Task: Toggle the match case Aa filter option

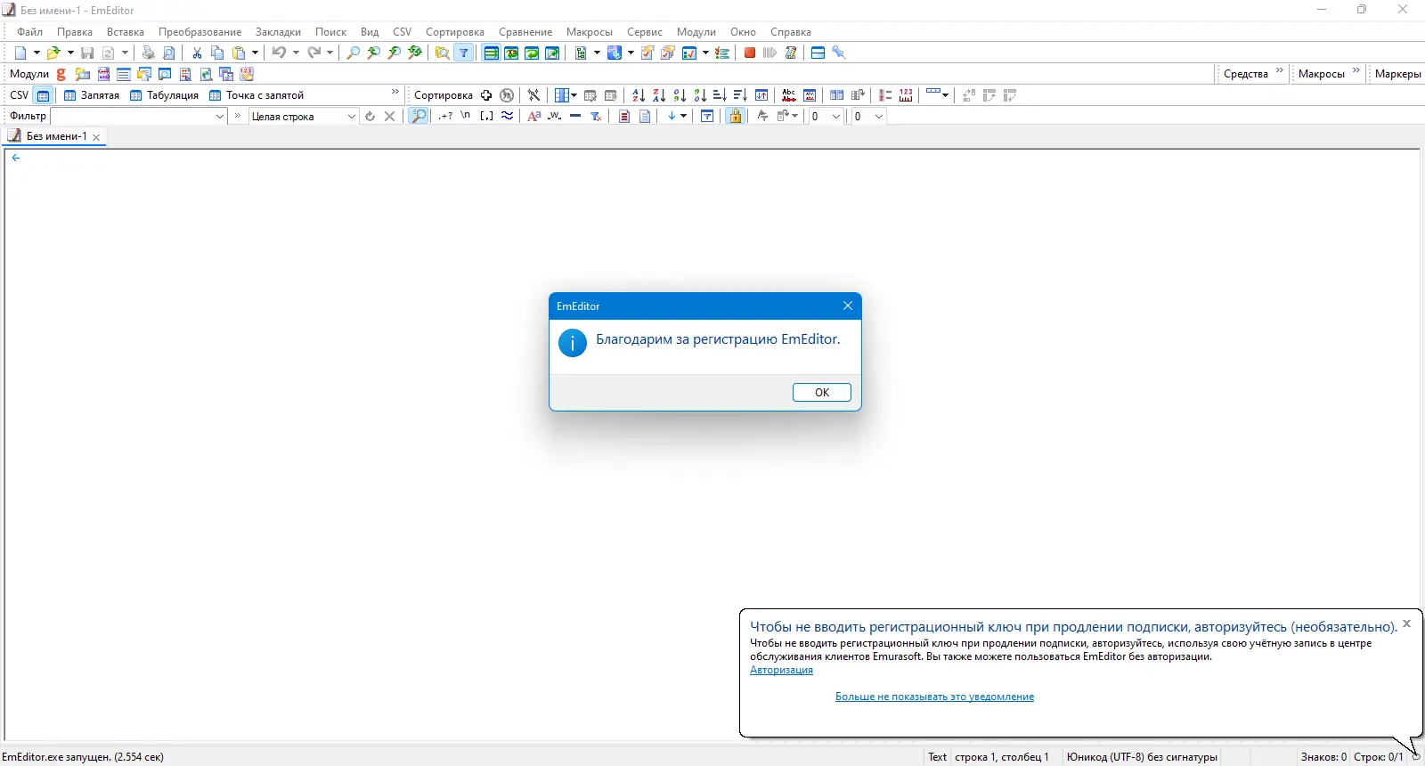Action: (x=534, y=116)
